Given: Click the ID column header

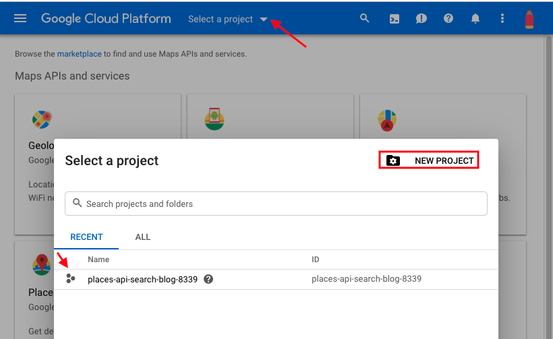Looking at the screenshot, I should (316, 259).
